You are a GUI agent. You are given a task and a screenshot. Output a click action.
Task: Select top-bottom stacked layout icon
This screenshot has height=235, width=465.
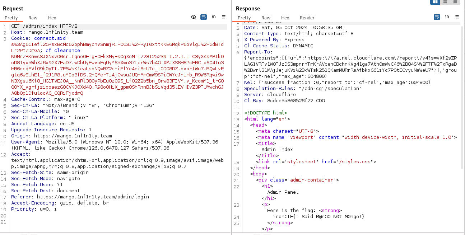coord(445,2)
